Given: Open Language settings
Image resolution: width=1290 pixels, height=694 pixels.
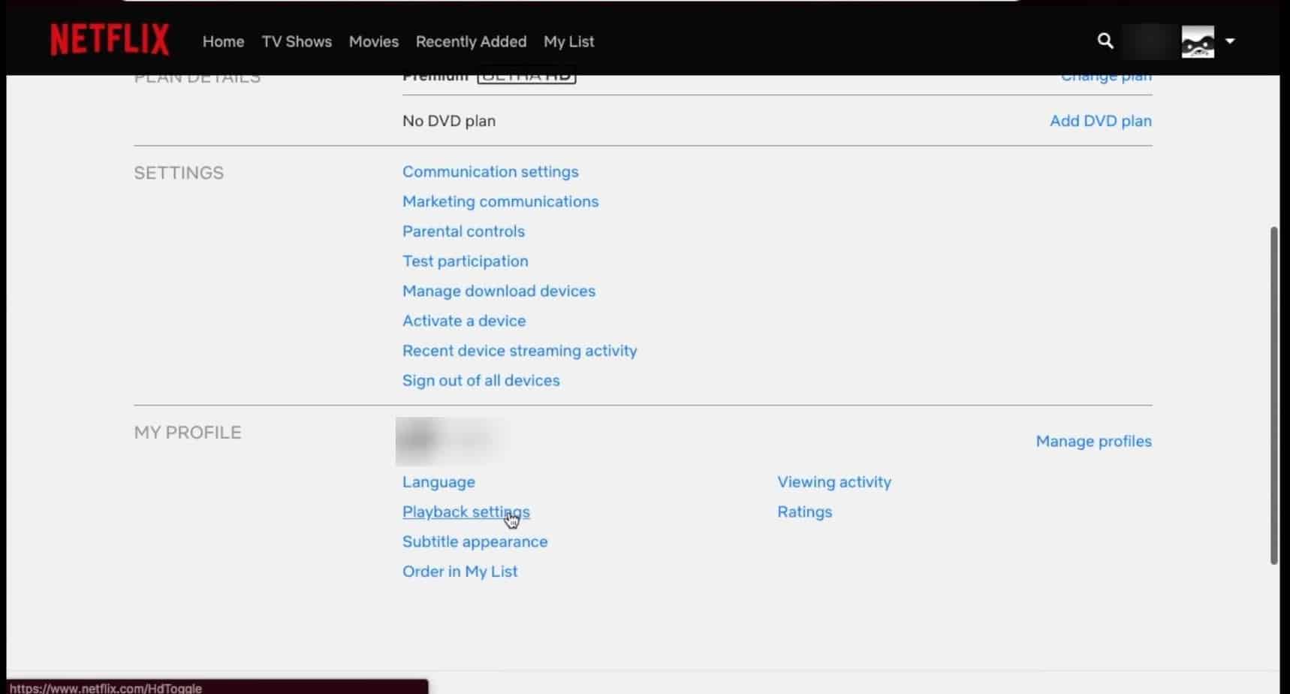Looking at the screenshot, I should coord(439,482).
